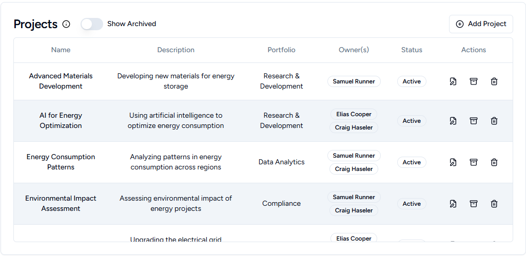Delete the Environmental Impact Assessment project
This screenshot has height=259, width=526.
point(494,204)
